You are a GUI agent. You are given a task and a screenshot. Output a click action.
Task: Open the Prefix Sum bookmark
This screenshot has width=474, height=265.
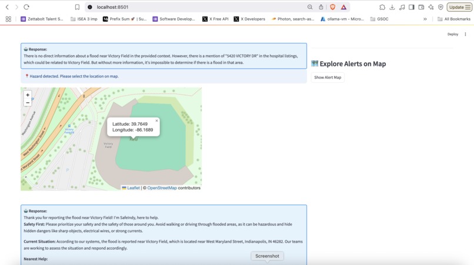click(125, 19)
